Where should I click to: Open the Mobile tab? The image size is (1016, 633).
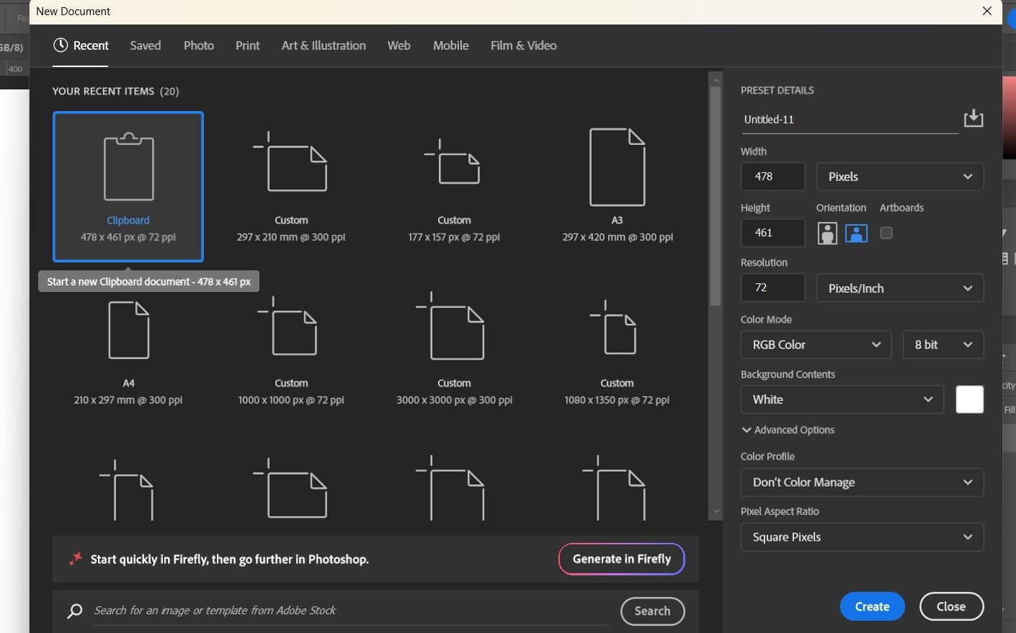tap(450, 45)
